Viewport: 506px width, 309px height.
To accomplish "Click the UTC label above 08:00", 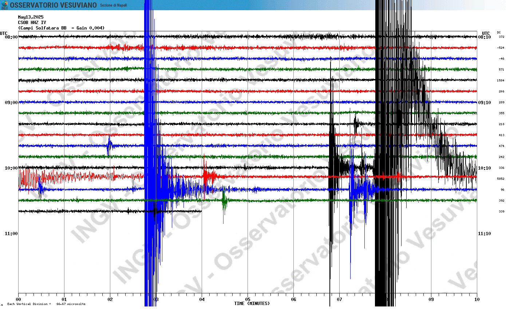I will click(x=4, y=33).
